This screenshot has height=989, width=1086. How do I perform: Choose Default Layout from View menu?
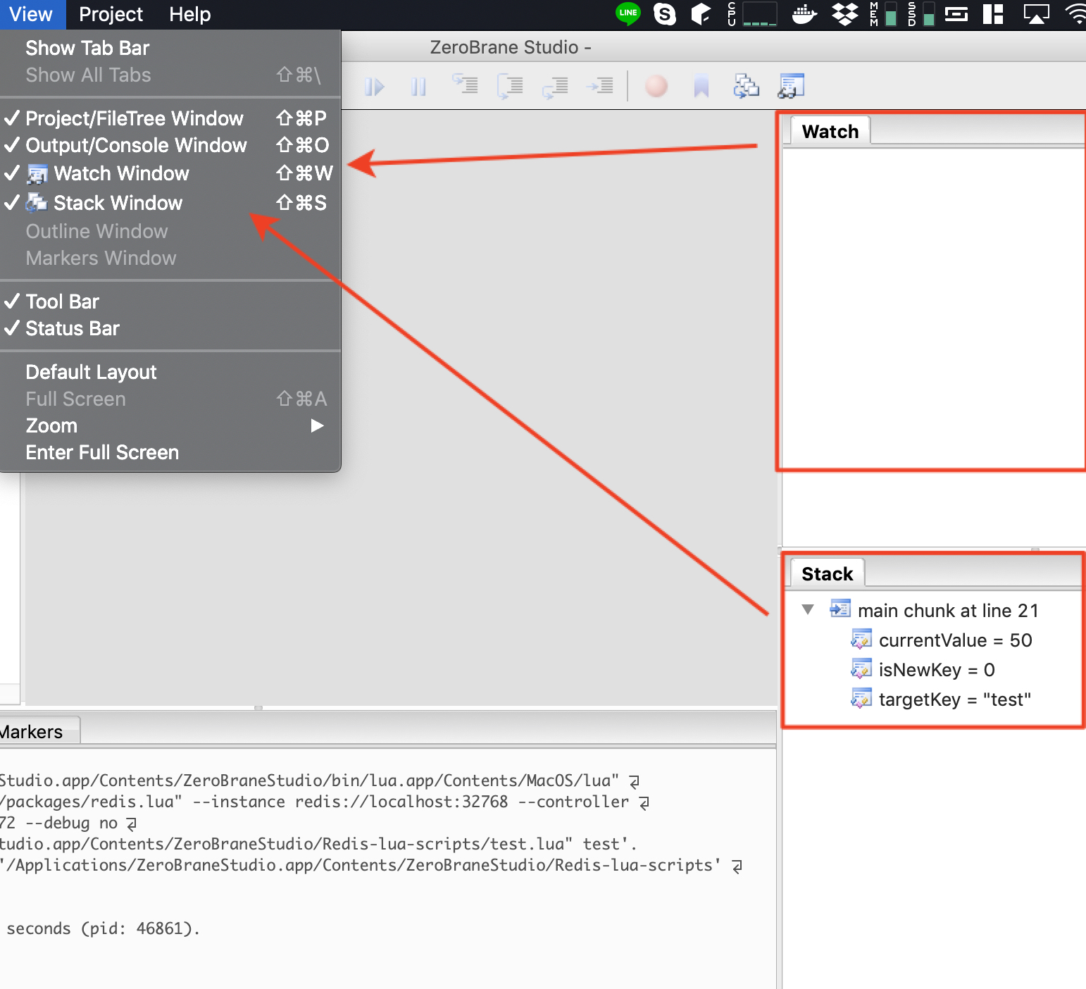(91, 372)
